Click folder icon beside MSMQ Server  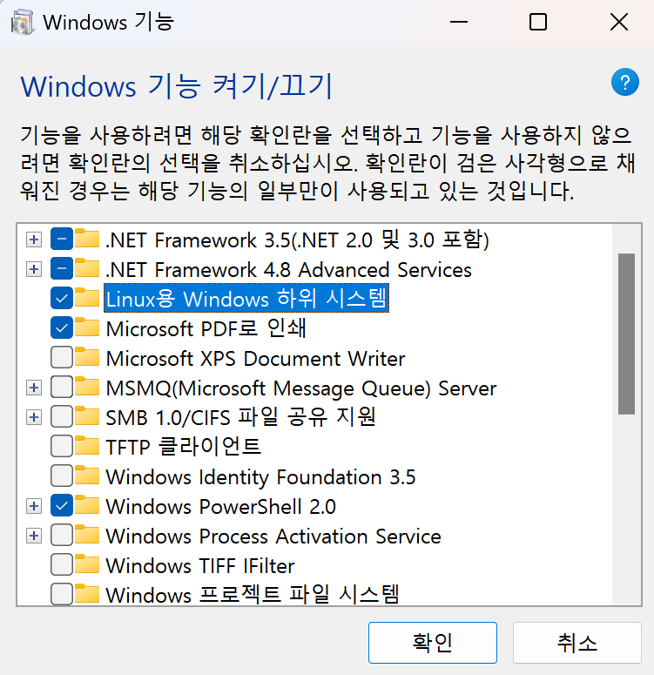coord(87,387)
